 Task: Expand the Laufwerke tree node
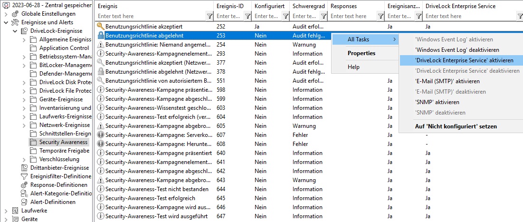tap(6, 211)
